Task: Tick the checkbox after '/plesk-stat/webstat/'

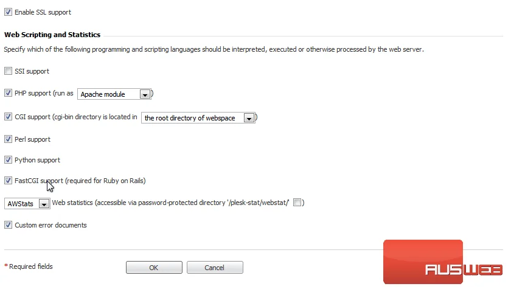Action: point(297,203)
